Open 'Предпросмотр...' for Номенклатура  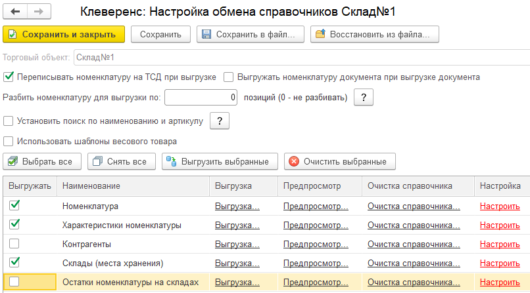tap(316, 206)
